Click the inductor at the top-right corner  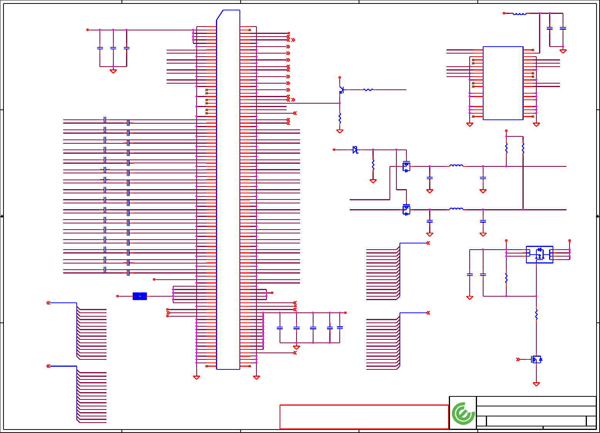click(519, 13)
